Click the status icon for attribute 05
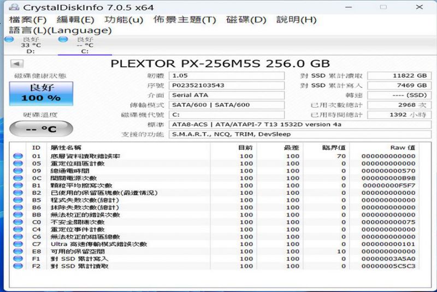This screenshot has width=437, height=292. coord(18,163)
